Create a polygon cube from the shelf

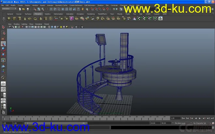click(14, 19)
